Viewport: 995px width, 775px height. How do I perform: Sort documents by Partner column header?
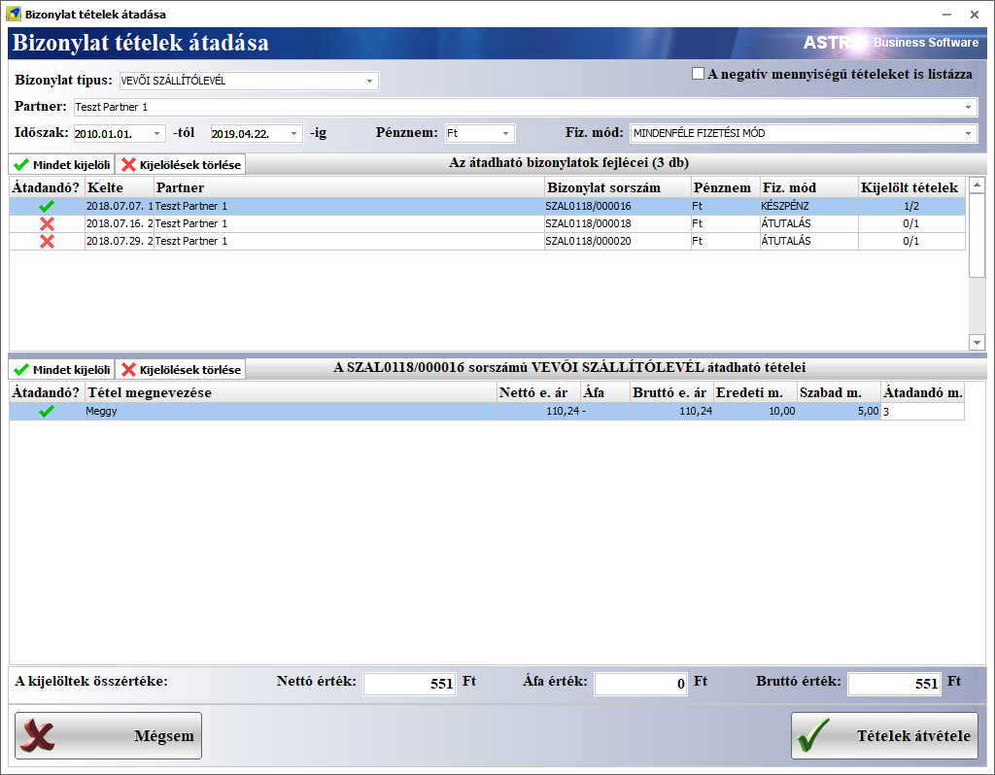[349, 187]
